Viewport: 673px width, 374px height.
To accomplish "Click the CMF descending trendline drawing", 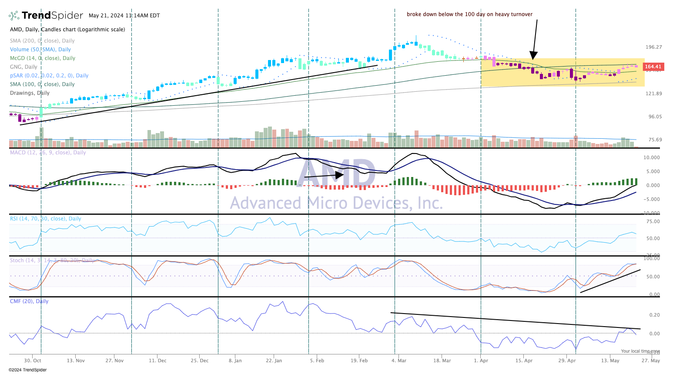I will coord(516,321).
